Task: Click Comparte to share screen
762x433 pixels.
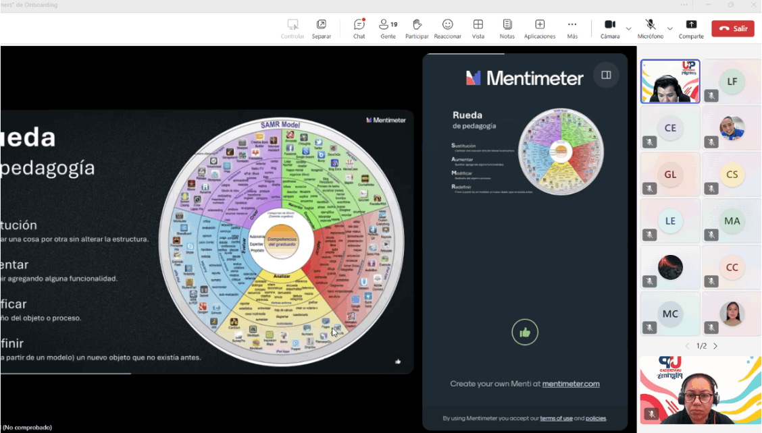Action: [x=691, y=28]
